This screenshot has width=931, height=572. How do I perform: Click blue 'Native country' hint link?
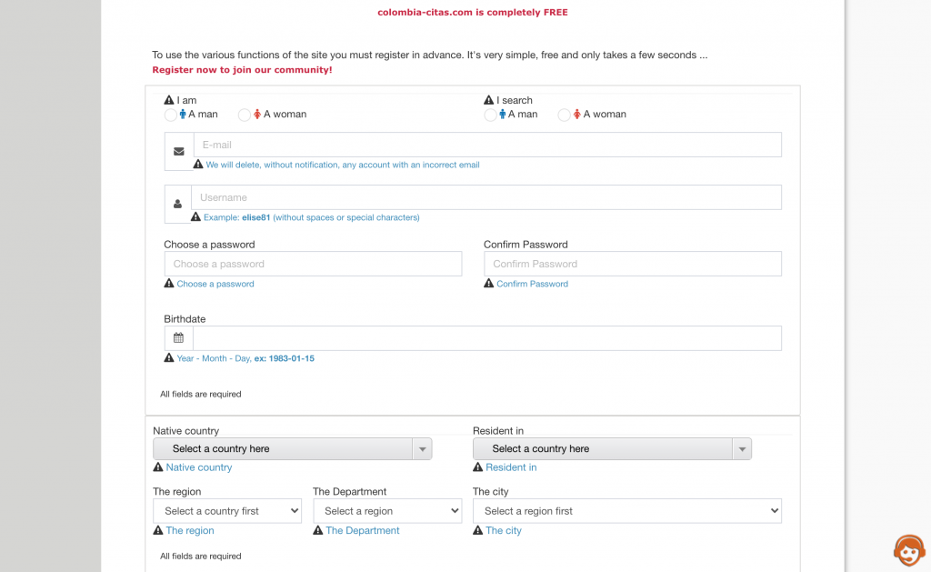click(x=199, y=467)
